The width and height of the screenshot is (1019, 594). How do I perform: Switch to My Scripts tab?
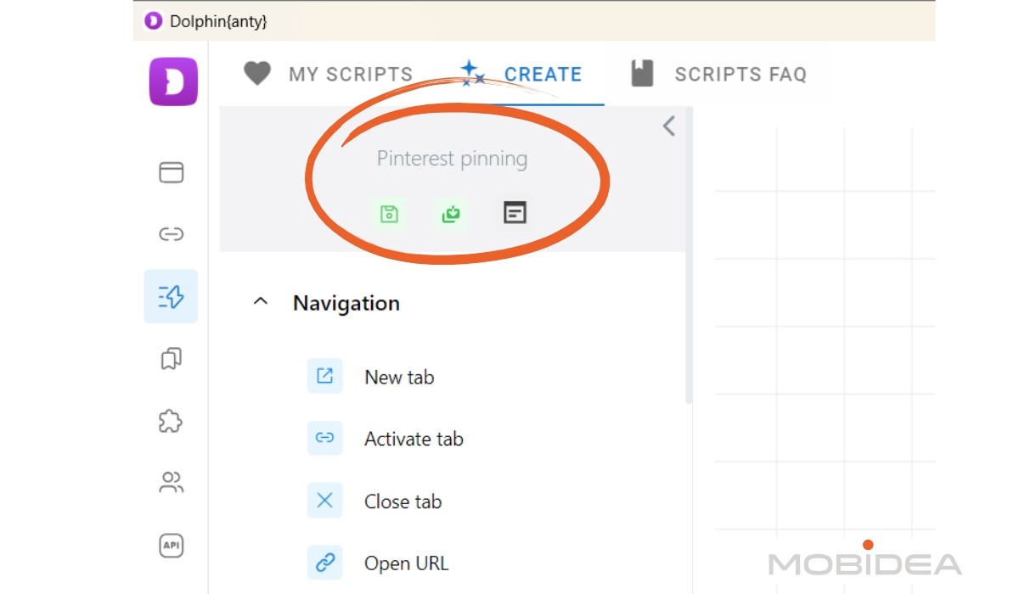[x=328, y=74]
